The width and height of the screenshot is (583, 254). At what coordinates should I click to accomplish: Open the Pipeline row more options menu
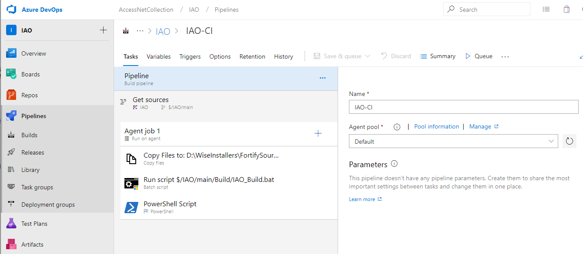pyautogui.click(x=322, y=78)
